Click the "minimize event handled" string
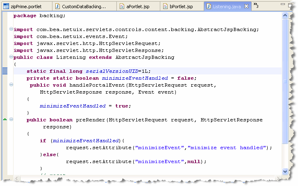This screenshot has height=186, width=298. 227,148
